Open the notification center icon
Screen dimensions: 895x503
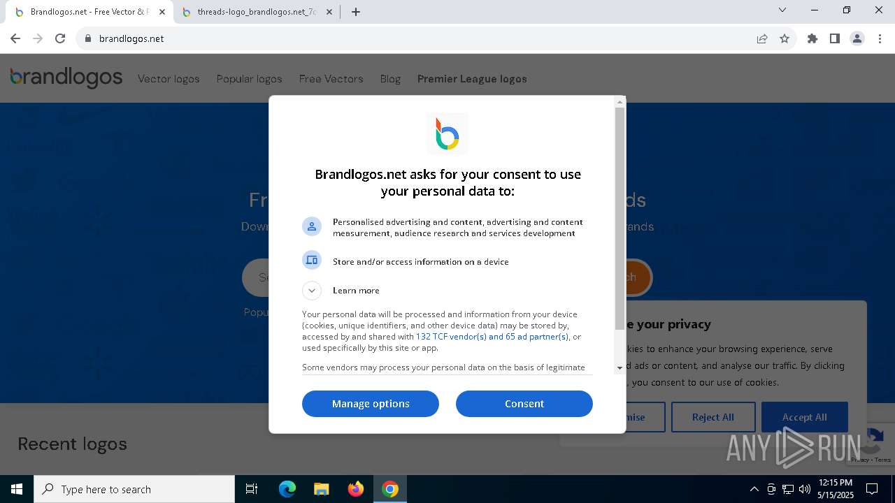tap(873, 489)
